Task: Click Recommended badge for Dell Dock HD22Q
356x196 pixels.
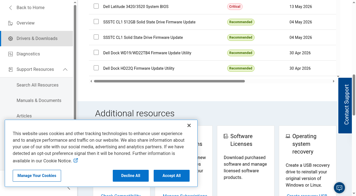Action: (241, 68)
